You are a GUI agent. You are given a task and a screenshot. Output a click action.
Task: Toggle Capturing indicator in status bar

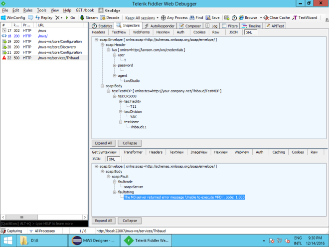(15, 231)
